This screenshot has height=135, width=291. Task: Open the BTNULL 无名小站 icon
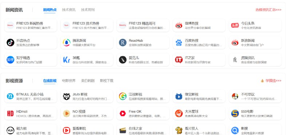coord(11,96)
